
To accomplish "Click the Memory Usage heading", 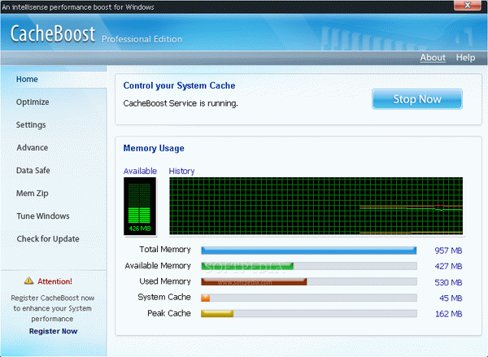I will coord(154,148).
